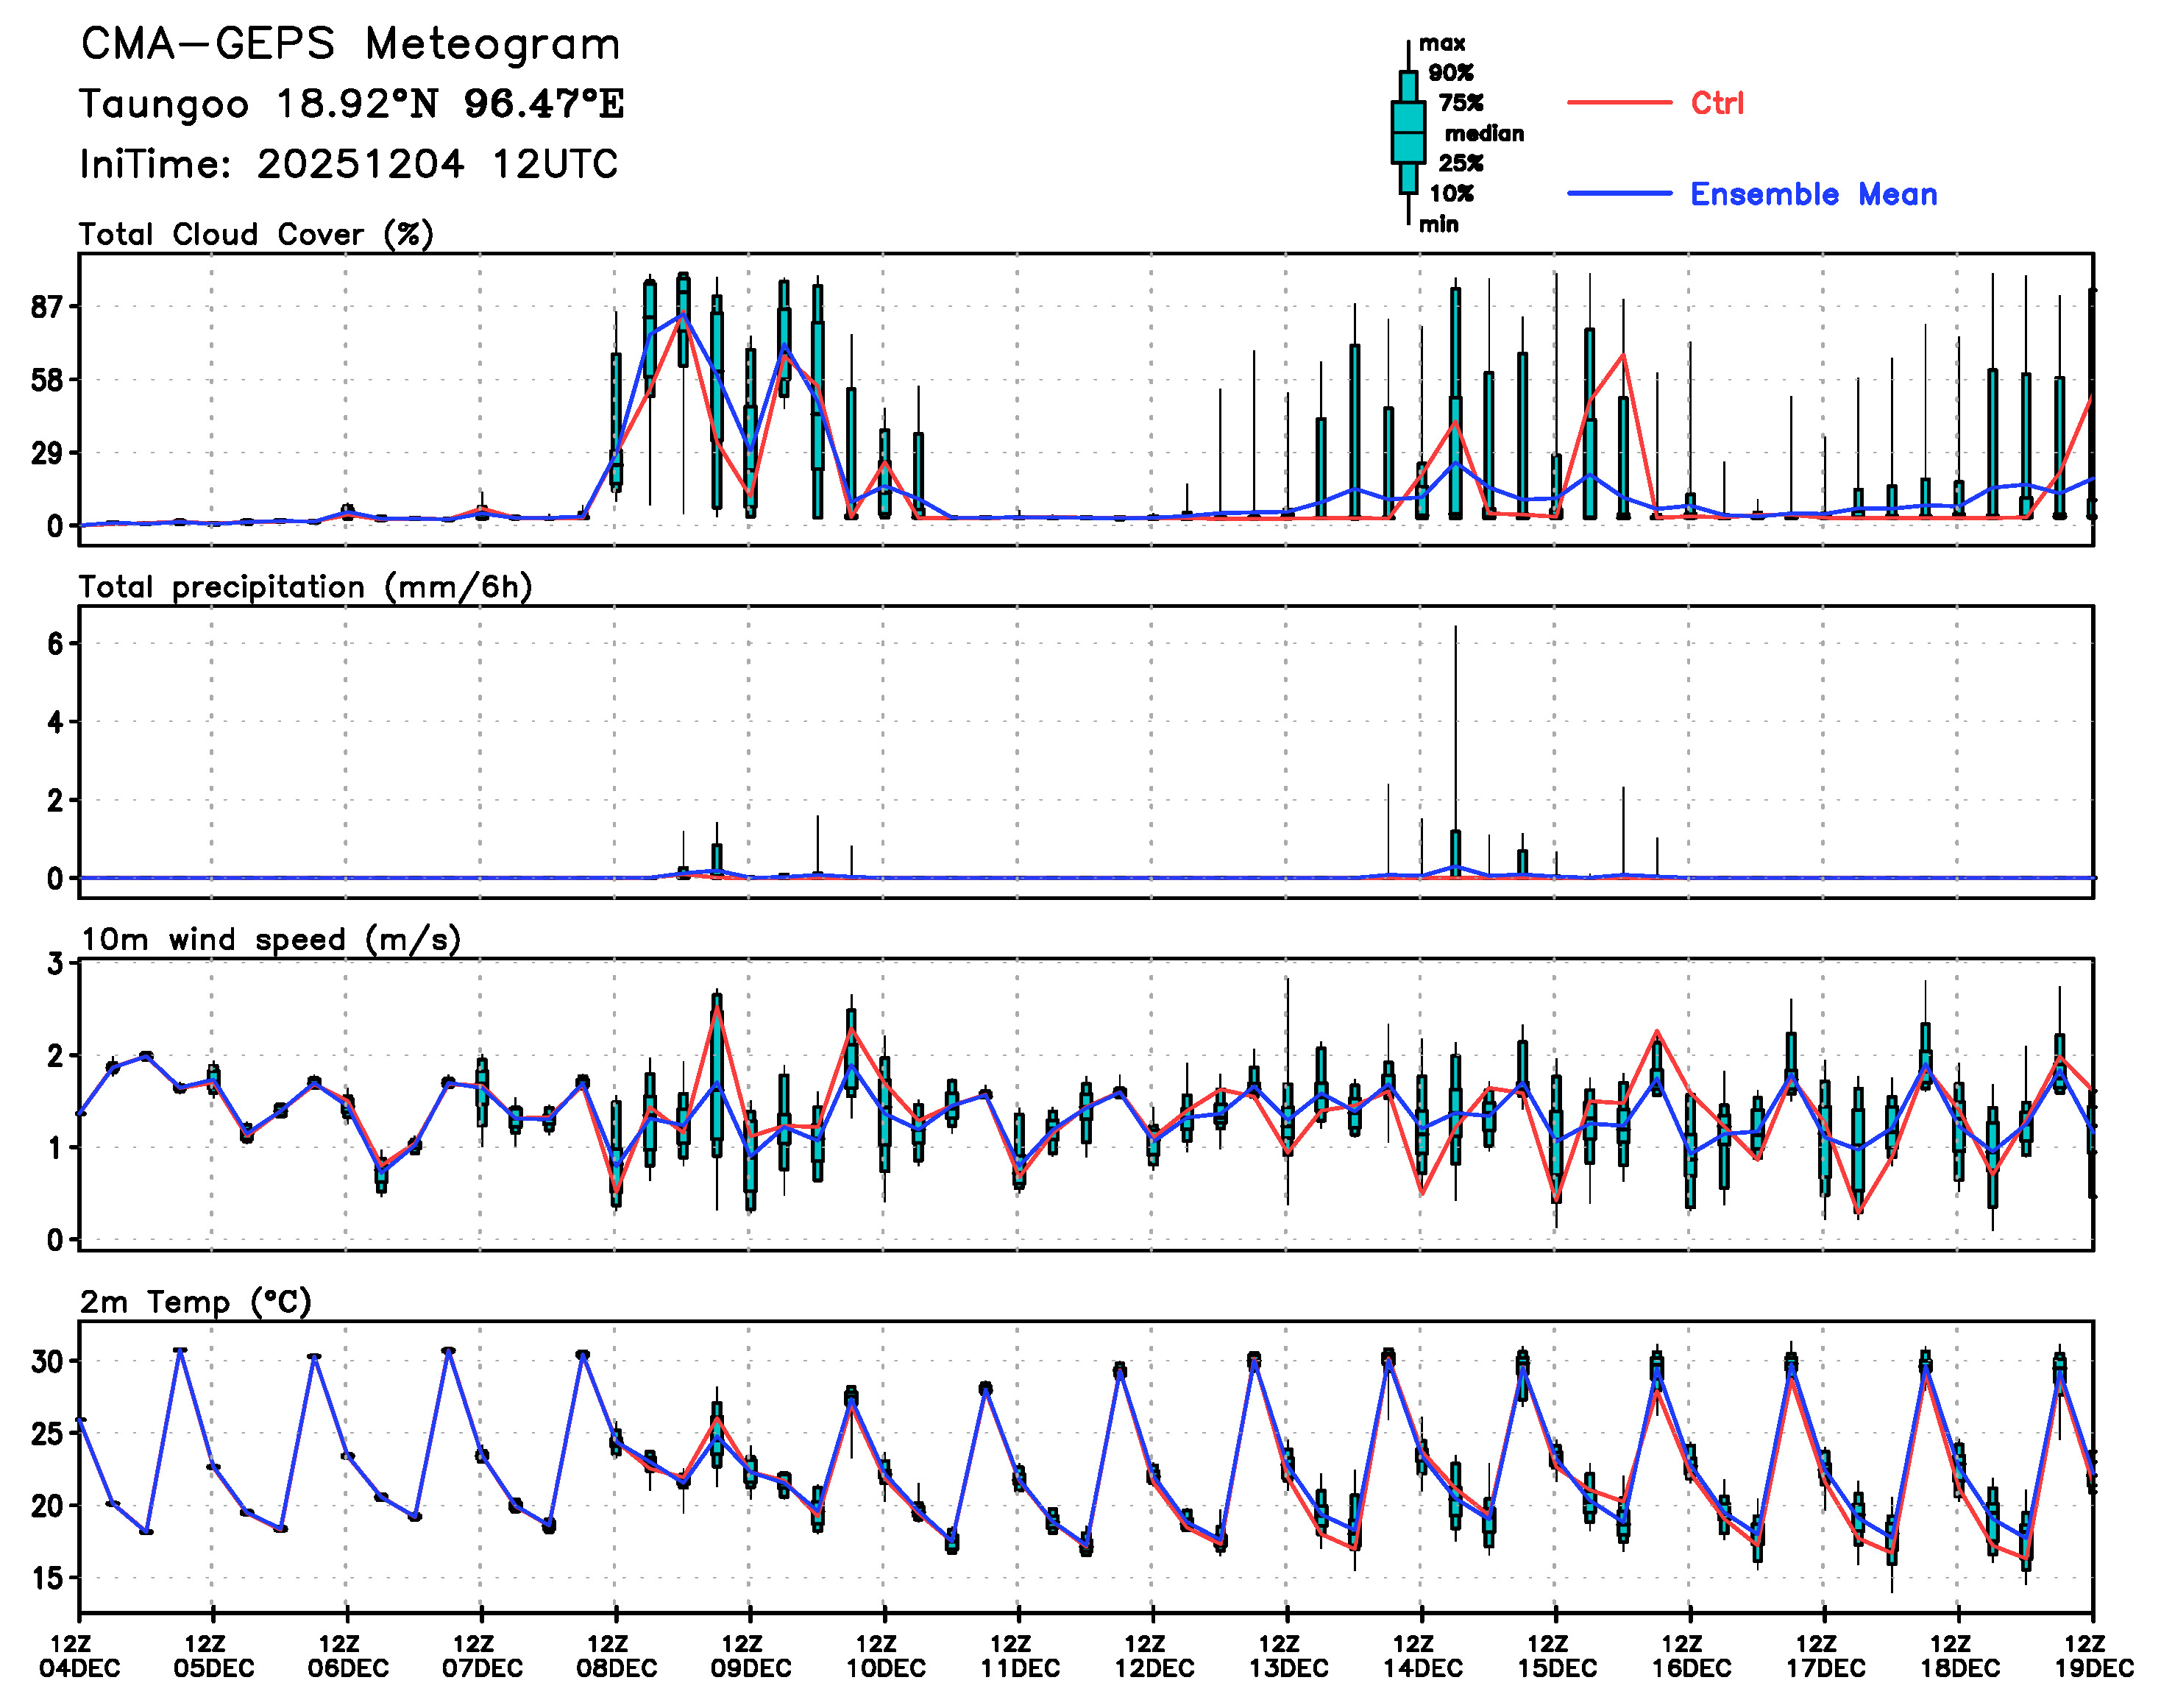2161x1708 pixels.
Task: Click the 10m wind speed panel title
Action: coord(270,940)
